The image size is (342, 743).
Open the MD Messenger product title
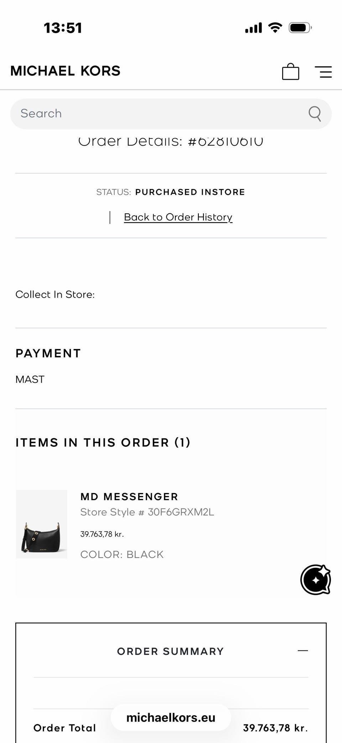129,497
